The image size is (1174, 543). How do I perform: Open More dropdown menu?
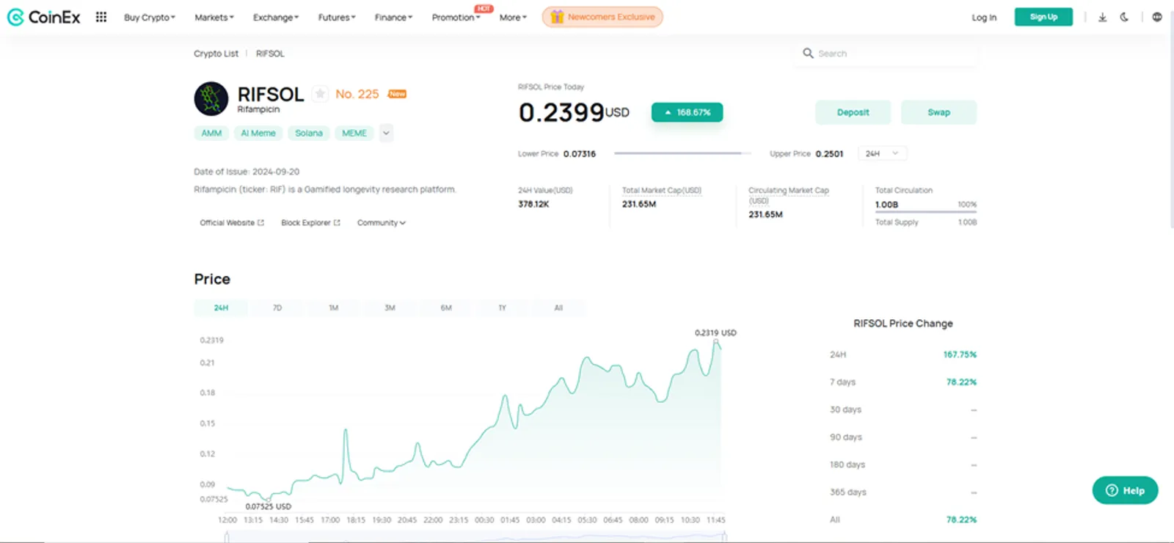click(513, 17)
